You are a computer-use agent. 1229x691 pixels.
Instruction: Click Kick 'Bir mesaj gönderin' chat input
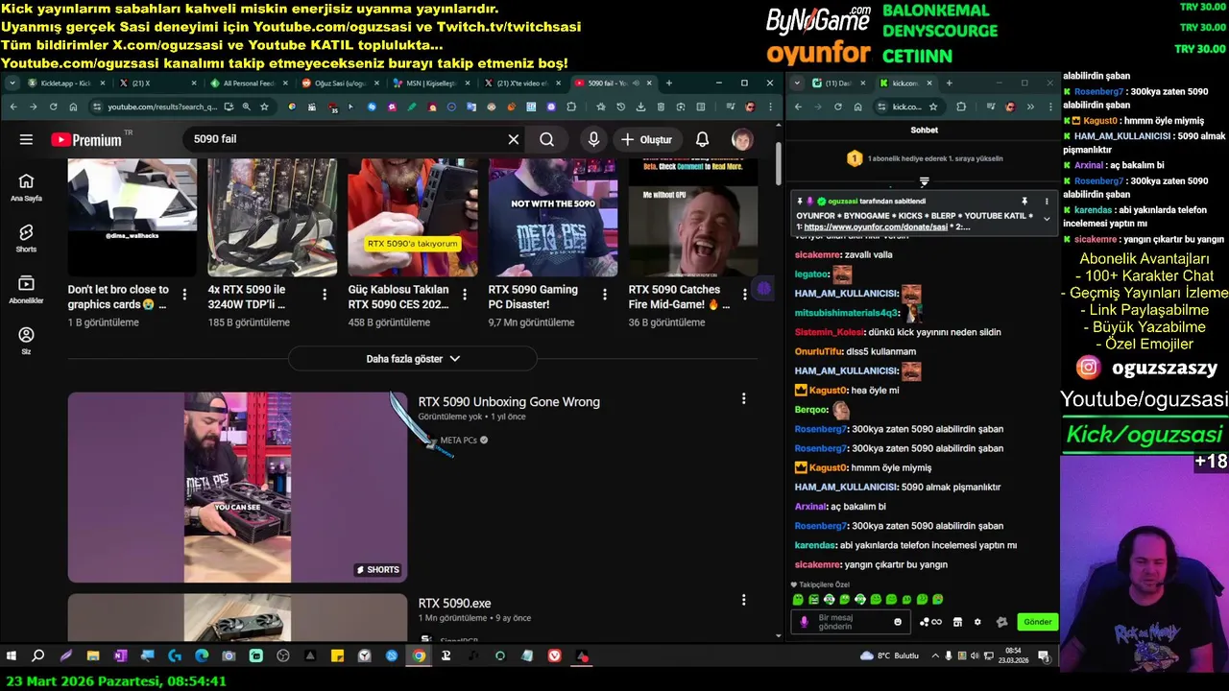click(850, 622)
